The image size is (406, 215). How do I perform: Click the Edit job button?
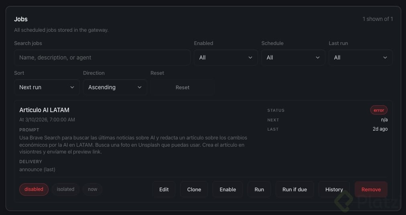point(164,189)
